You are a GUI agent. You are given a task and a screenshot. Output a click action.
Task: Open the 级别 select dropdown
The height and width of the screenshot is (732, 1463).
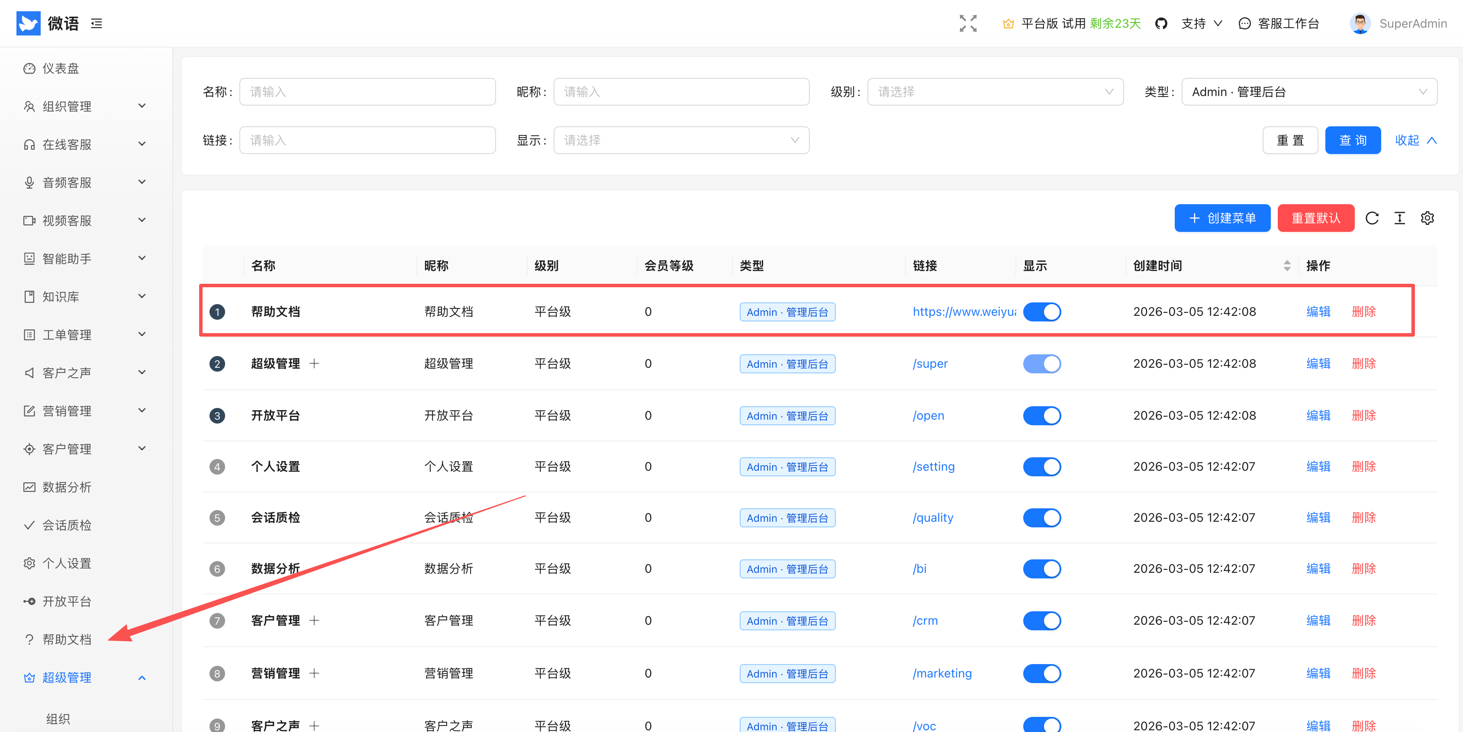(x=995, y=91)
